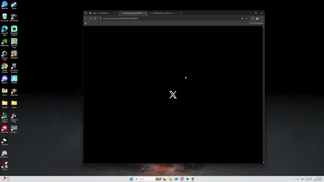This screenshot has width=324, height=182.
Task: Select Google Chrome desktop icon
Action: 5,68
